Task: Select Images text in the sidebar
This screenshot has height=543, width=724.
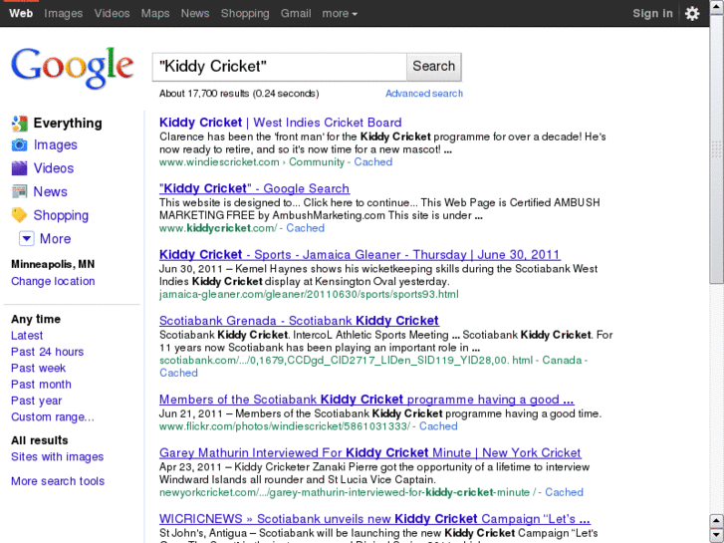Action: point(56,145)
